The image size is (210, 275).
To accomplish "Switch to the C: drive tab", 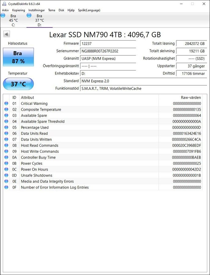I will [13, 20].
